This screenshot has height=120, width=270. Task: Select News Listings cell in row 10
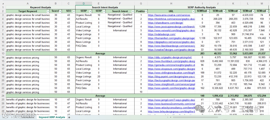coord(83,42)
